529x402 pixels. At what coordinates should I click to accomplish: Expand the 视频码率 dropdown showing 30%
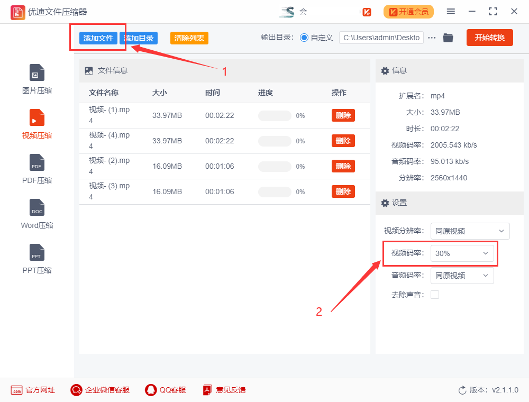tap(462, 253)
